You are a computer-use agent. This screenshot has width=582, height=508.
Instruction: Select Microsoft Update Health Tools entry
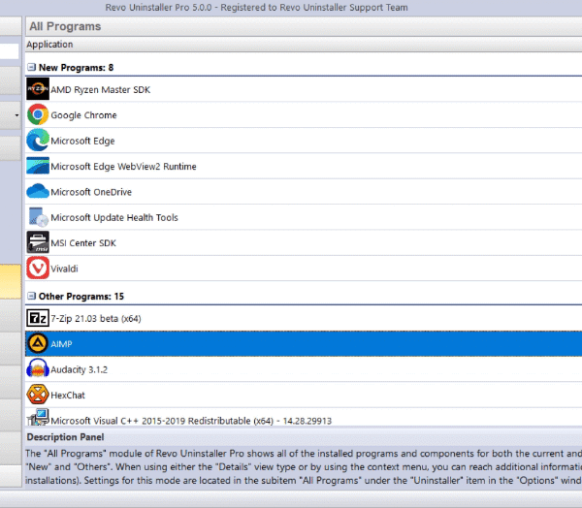point(304,217)
